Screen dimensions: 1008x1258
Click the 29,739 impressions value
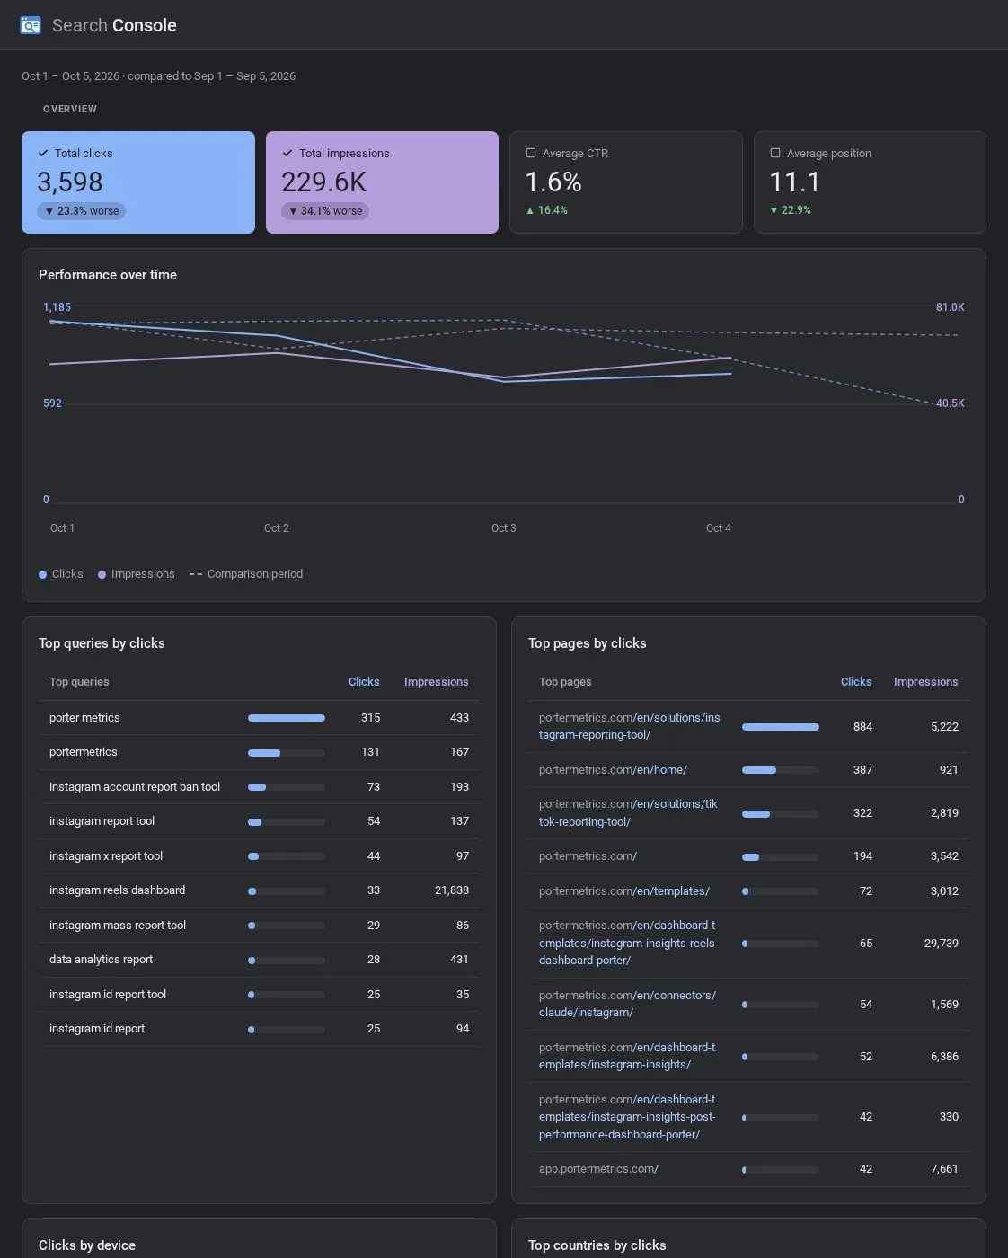coord(942,943)
